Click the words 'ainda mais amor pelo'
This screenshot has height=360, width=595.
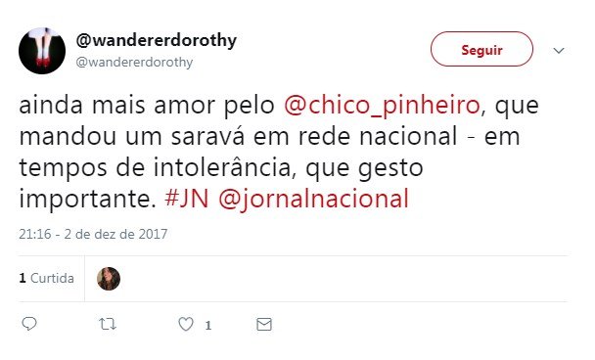pos(147,106)
